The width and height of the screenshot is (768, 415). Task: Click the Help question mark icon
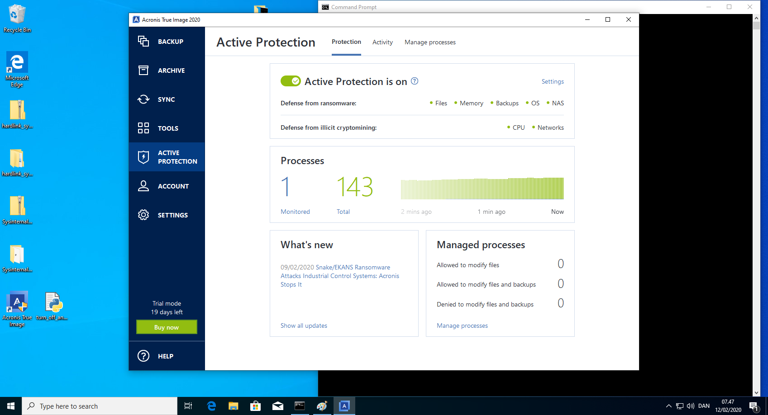tap(143, 356)
